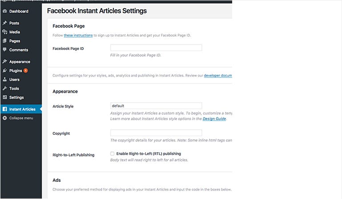This screenshot has width=342, height=199.
Task: Follow the developer documentation link
Action: tap(217, 76)
